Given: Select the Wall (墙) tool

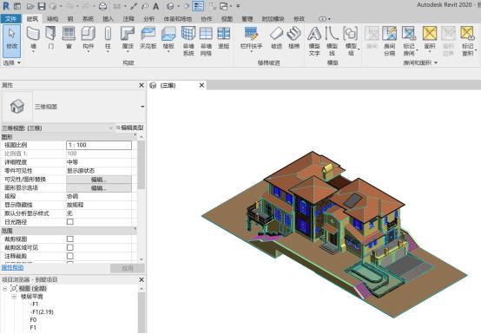Looking at the screenshot, I should (33, 38).
